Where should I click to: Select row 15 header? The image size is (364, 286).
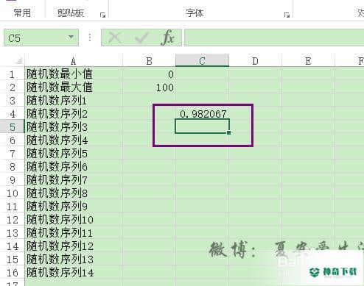click(12, 260)
